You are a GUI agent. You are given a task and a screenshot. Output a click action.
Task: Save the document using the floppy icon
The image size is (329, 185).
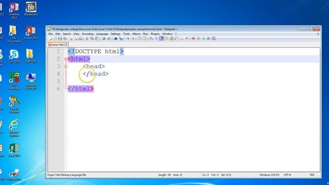pyautogui.click(x=60, y=39)
